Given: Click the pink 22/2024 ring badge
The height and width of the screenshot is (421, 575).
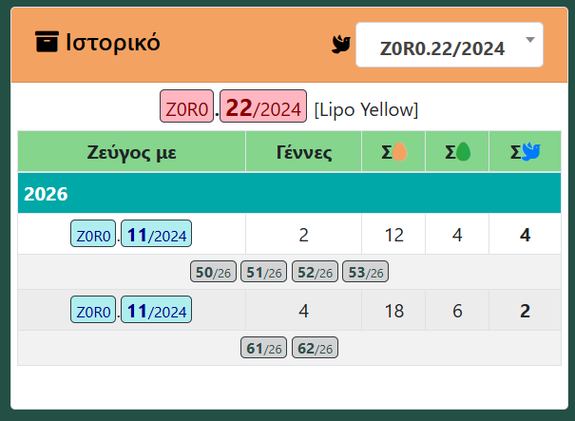Looking at the screenshot, I should [x=263, y=106].
